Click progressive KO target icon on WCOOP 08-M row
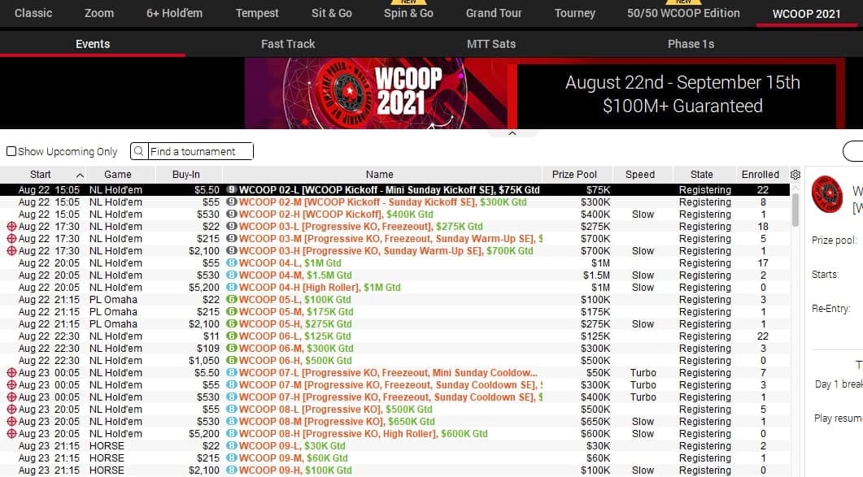863x477 pixels. (x=11, y=422)
